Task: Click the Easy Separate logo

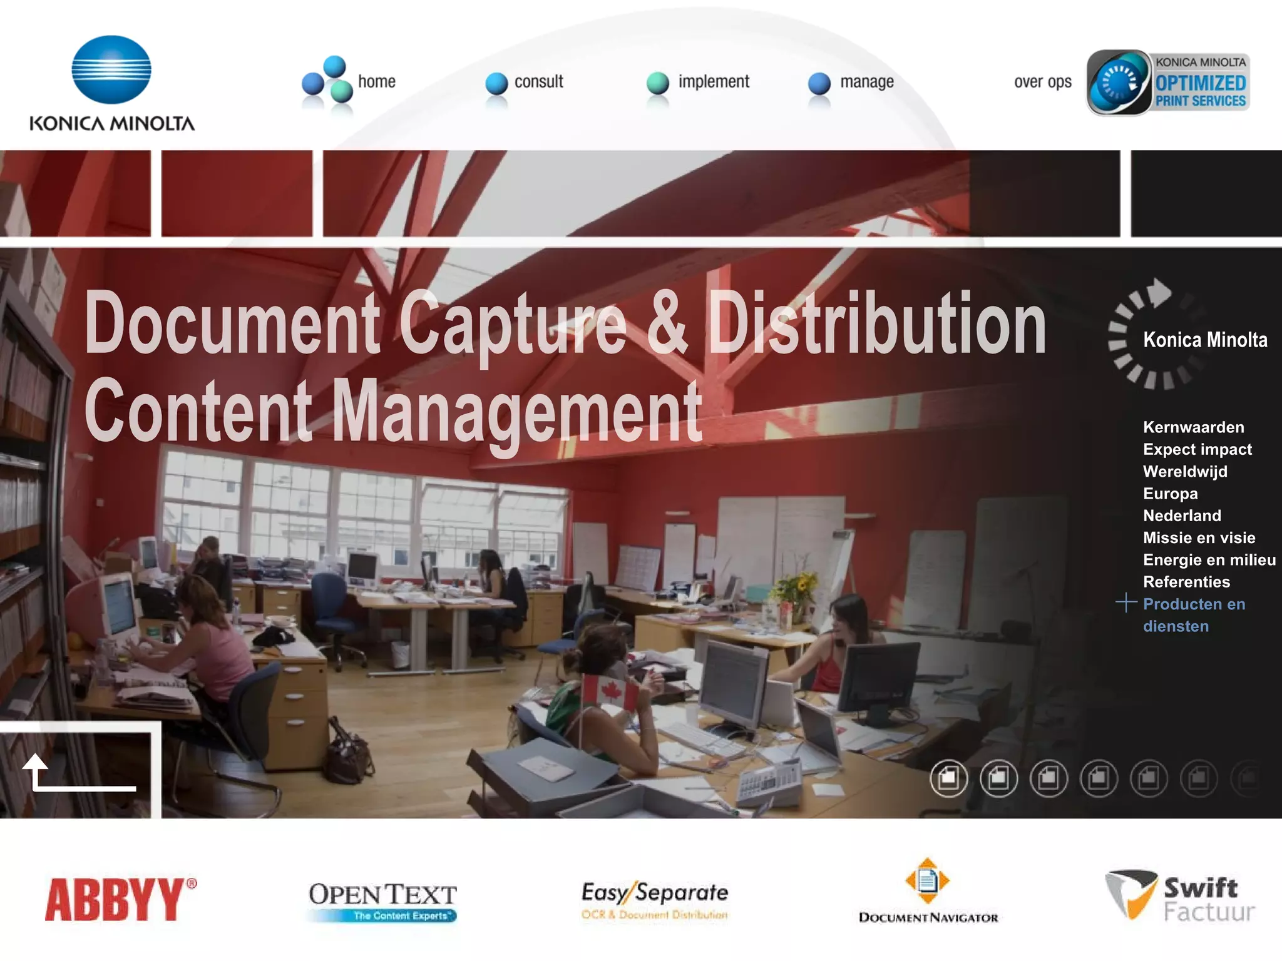Action: 655,900
